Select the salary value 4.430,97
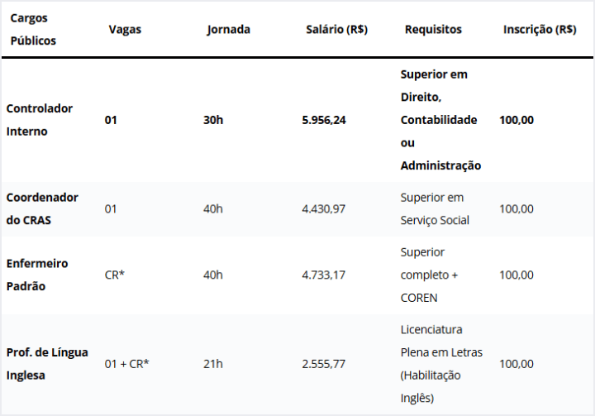The height and width of the screenshot is (416, 595). (324, 209)
